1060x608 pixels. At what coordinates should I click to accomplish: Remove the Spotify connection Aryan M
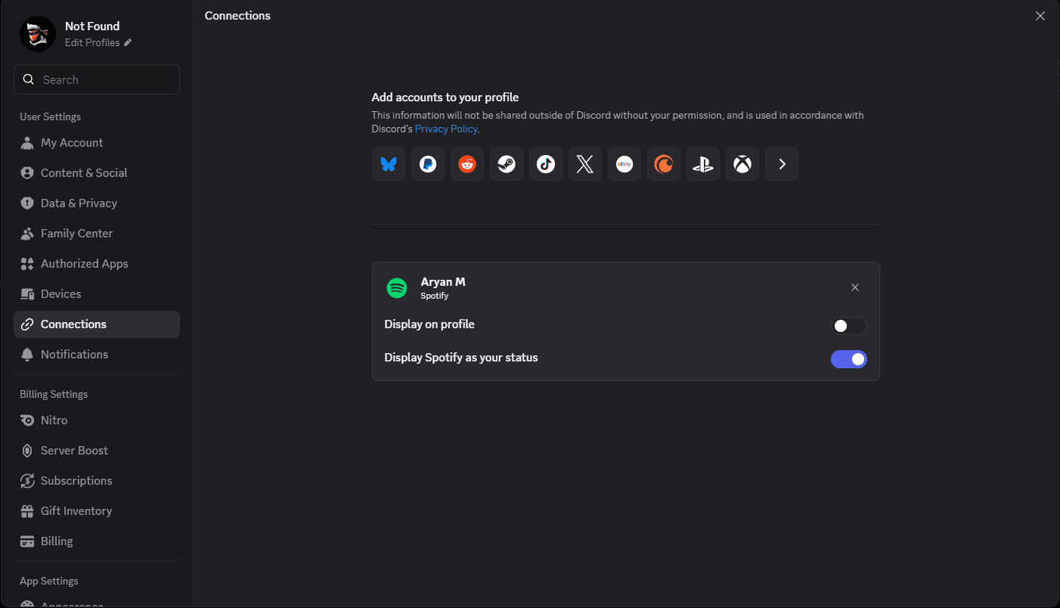855,287
